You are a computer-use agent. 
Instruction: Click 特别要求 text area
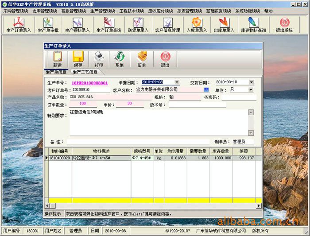coord(159,123)
